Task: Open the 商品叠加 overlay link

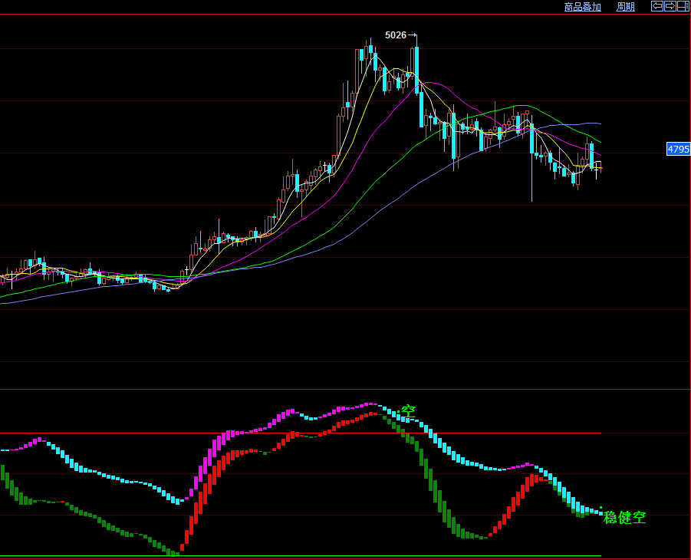Action: click(583, 7)
